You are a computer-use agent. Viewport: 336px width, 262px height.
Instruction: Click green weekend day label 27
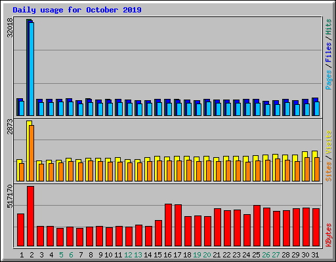tap(276, 255)
